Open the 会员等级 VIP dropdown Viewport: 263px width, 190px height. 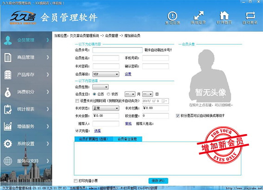click(106, 74)
